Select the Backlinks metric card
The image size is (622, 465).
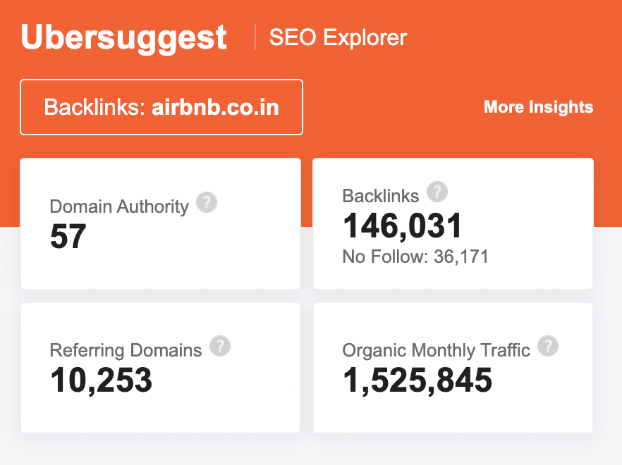(x=453, y=223)
